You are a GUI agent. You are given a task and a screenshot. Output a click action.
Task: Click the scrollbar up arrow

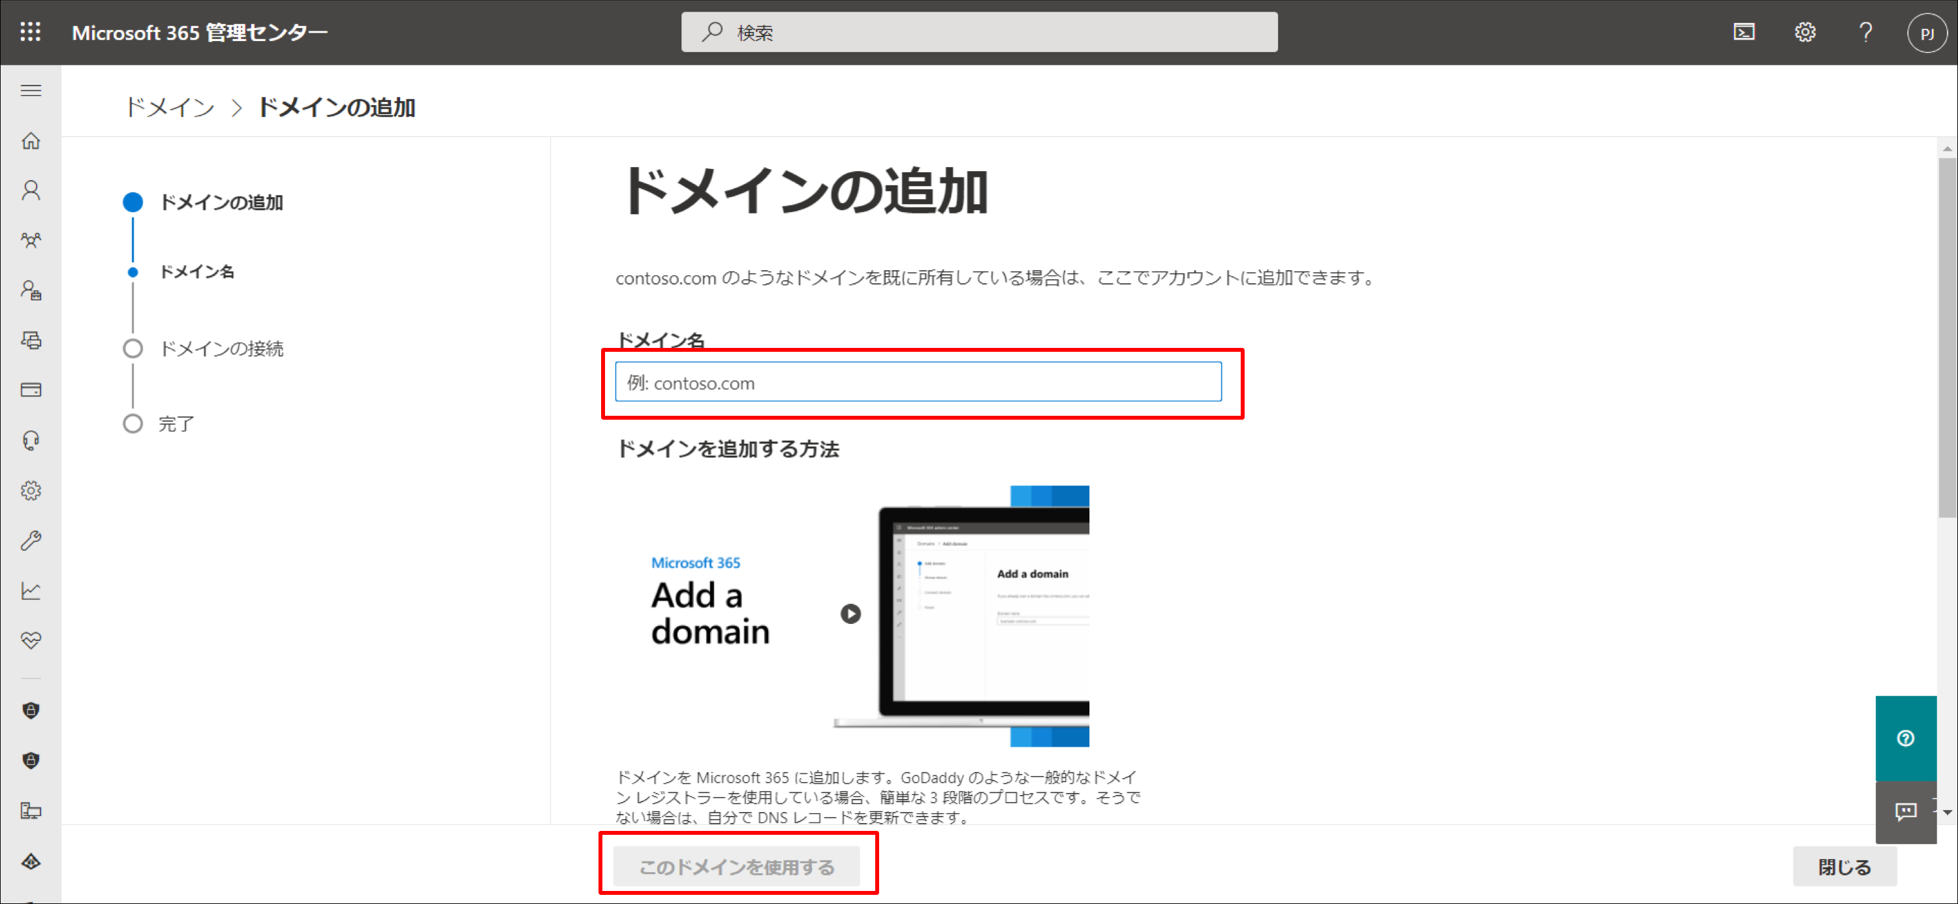(x=1947, y=148)
